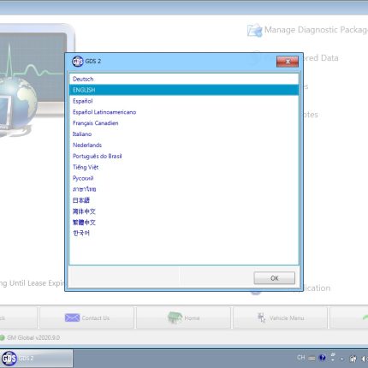The width and height of the screenshot is (368, 368).
Task: Click the green status dot beside GM Global
Action: coord(3,338)
